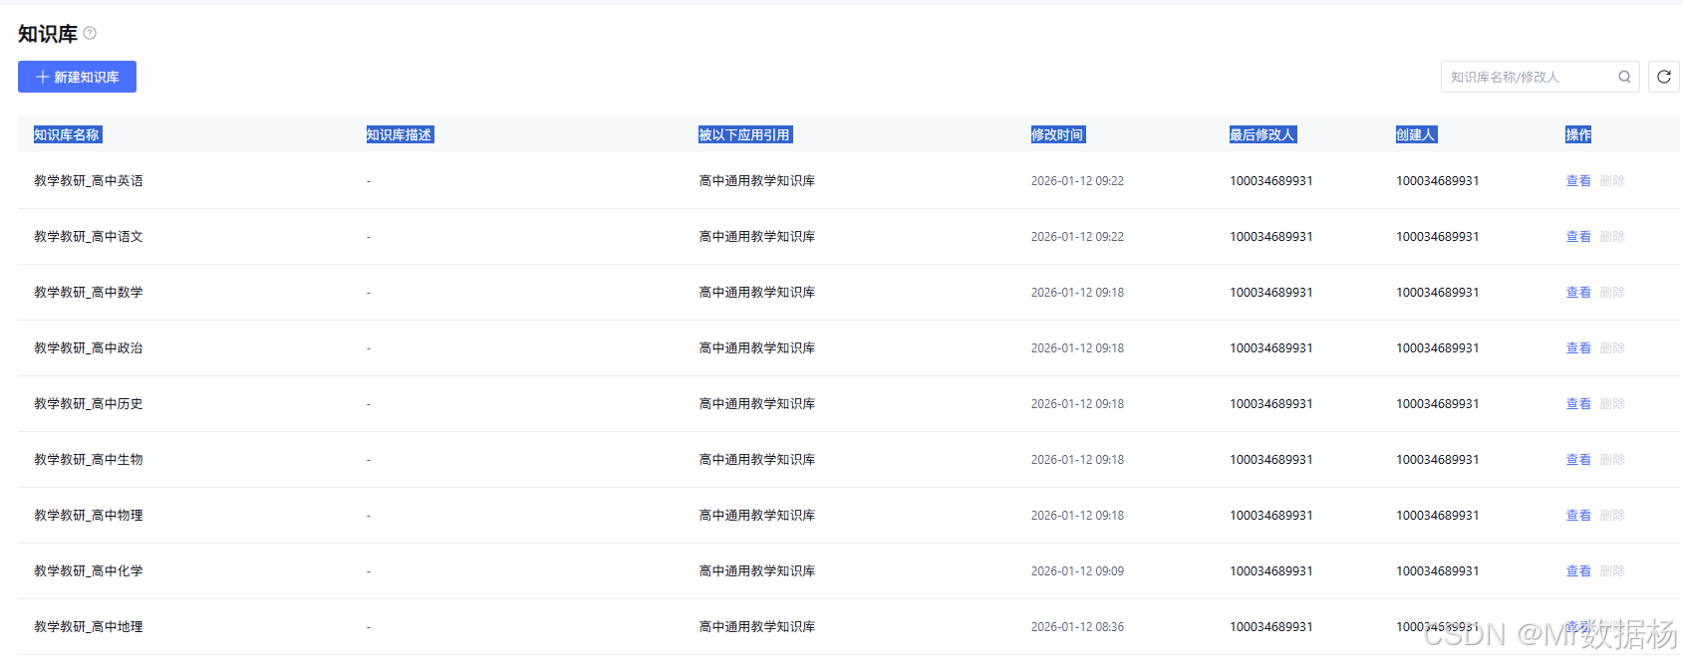Open 查看 for 教学教研_高中英语
This screenshot has height=664, width=1682.
coord(1578,181)
